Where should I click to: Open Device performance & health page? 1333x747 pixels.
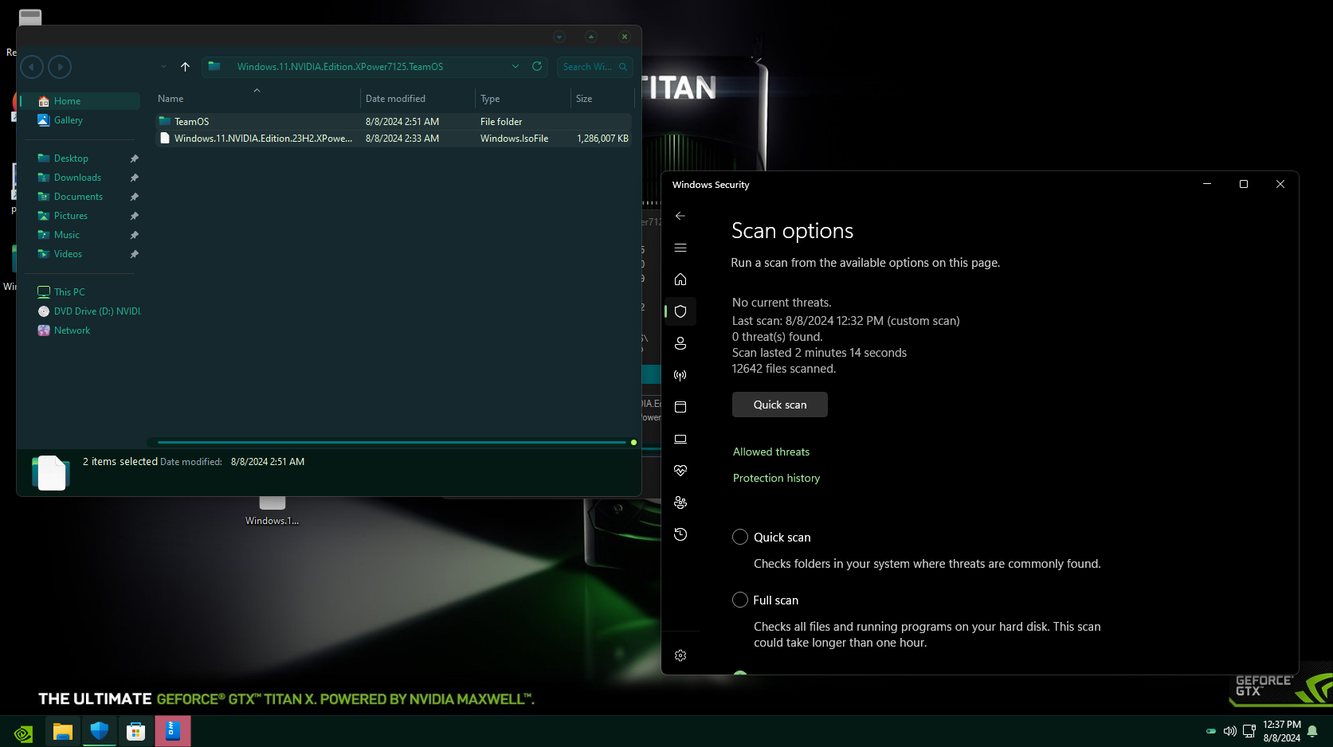(x=680, y=471)
